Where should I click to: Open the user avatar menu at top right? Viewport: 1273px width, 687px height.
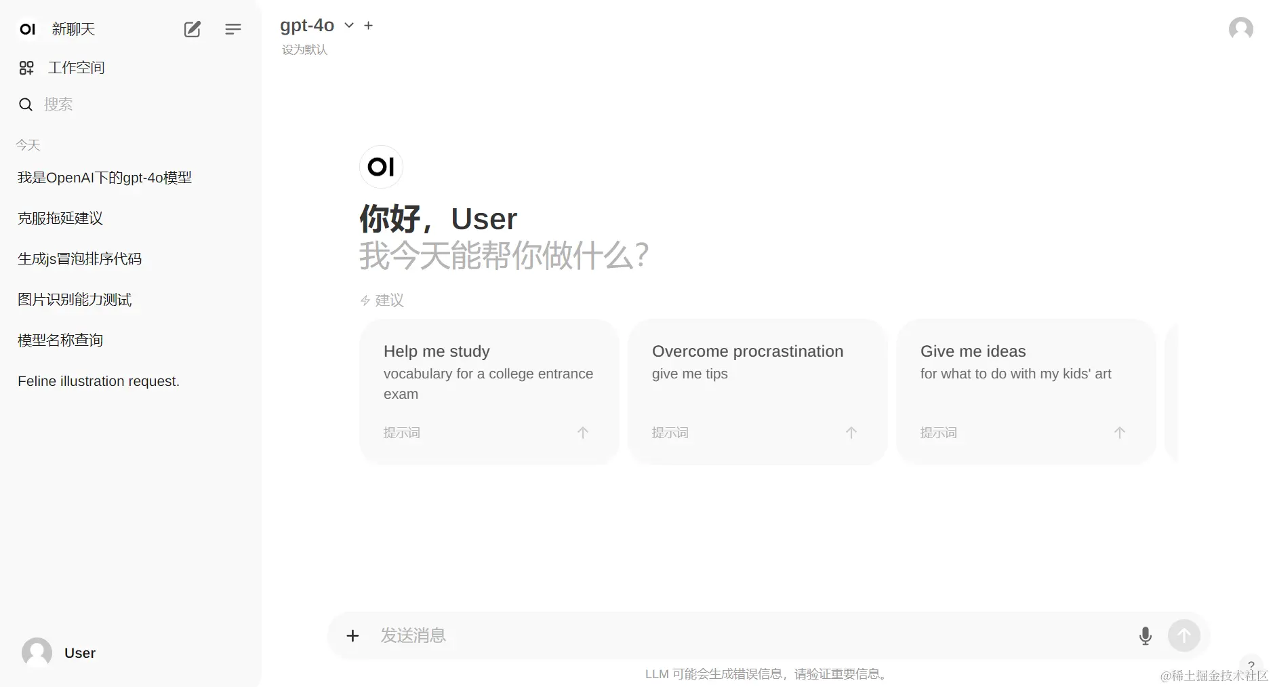(x=1241, y=28)
